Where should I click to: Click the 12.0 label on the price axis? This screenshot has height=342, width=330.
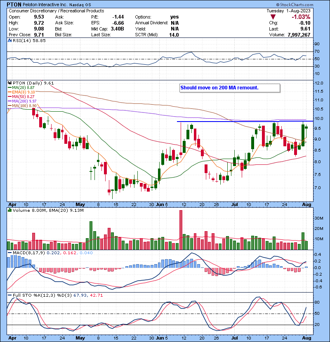point(318,83)
